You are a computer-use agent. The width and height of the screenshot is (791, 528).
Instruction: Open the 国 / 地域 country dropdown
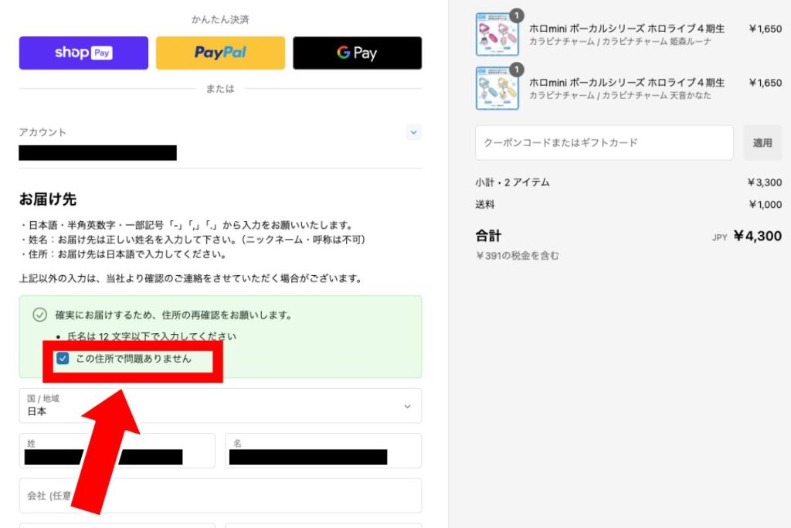tap(220, 406)
